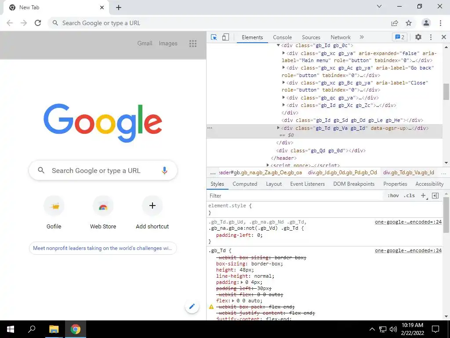Switch to the Network tab
The image size is (450, 338).
[x=341, y=37]
